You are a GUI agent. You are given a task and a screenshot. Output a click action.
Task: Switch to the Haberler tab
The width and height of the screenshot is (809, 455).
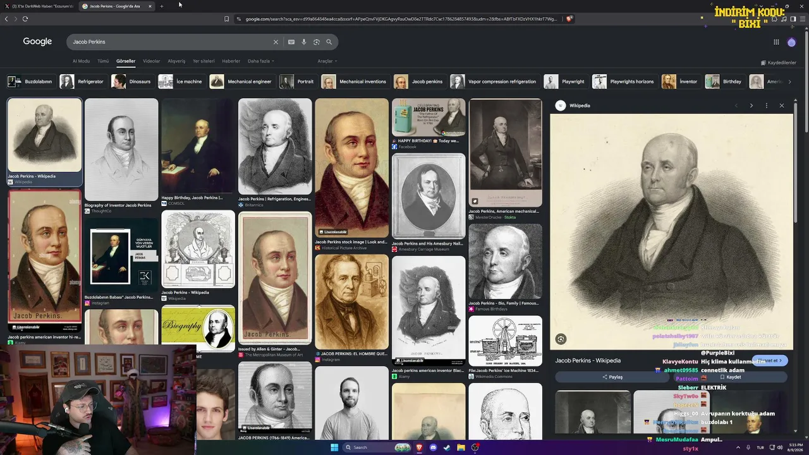231,61
